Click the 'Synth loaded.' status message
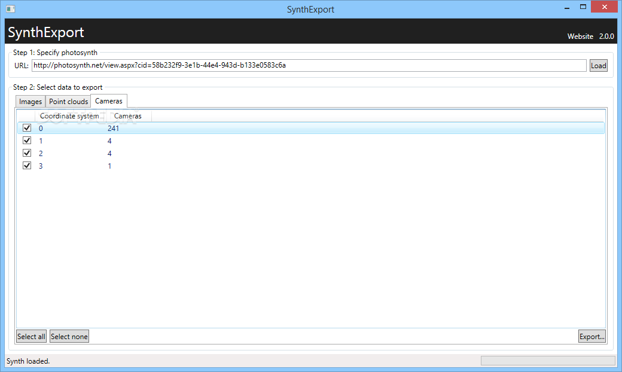 [x=28, y=361]
